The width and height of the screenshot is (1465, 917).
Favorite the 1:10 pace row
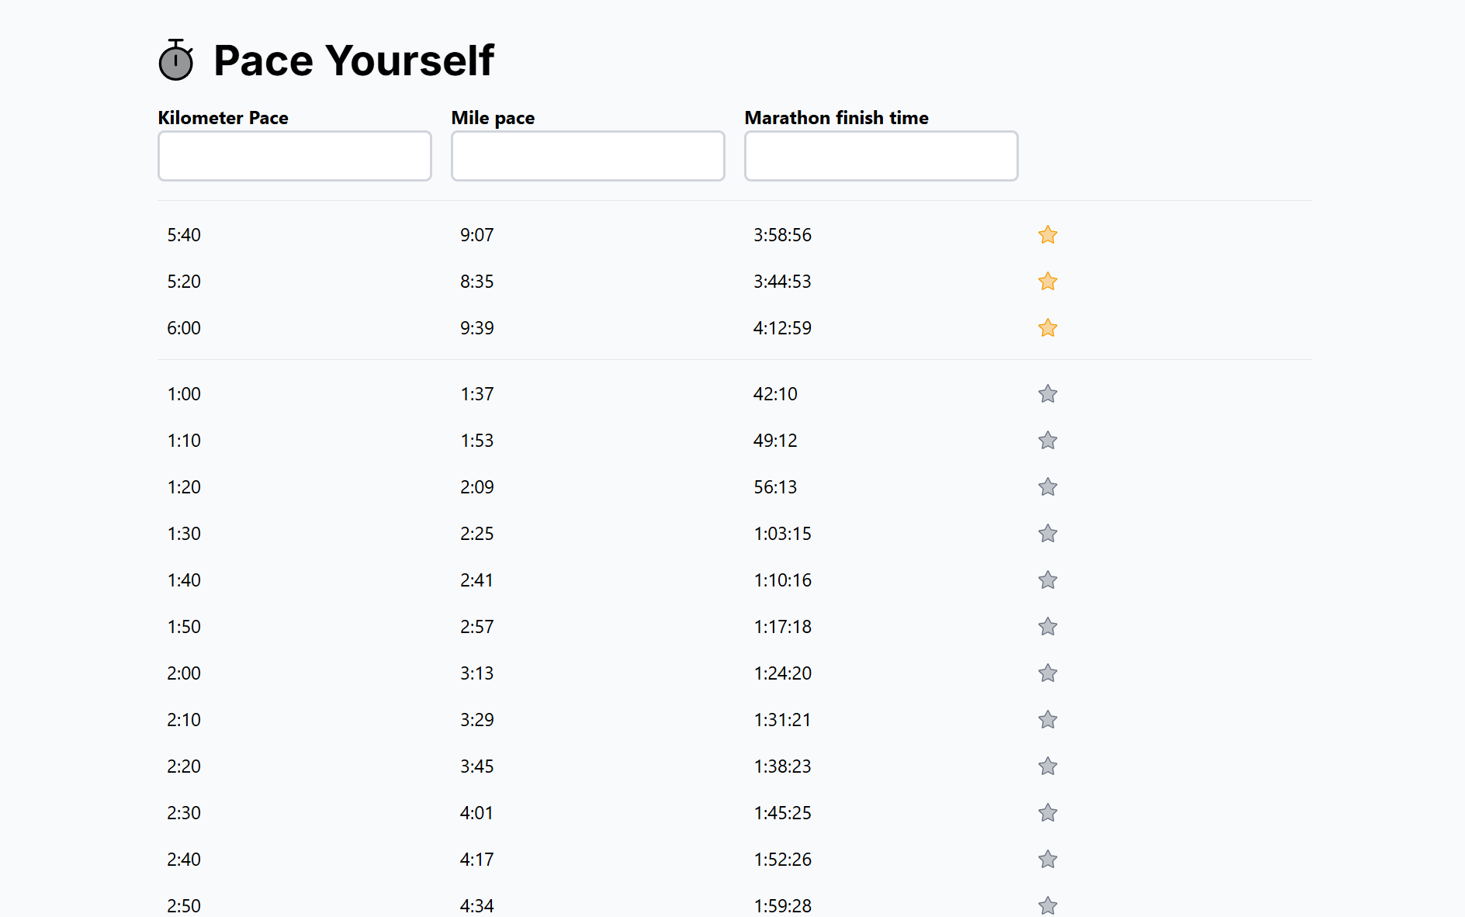[x=1048, y=441]
